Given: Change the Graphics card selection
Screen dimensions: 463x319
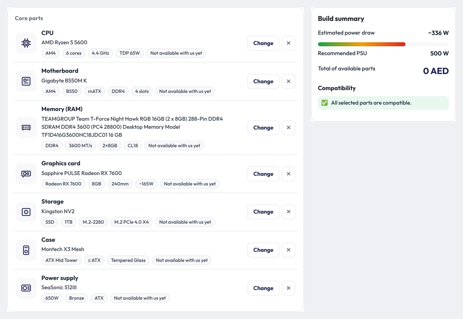Looking at the screenshot, I should tap(263, 174).
